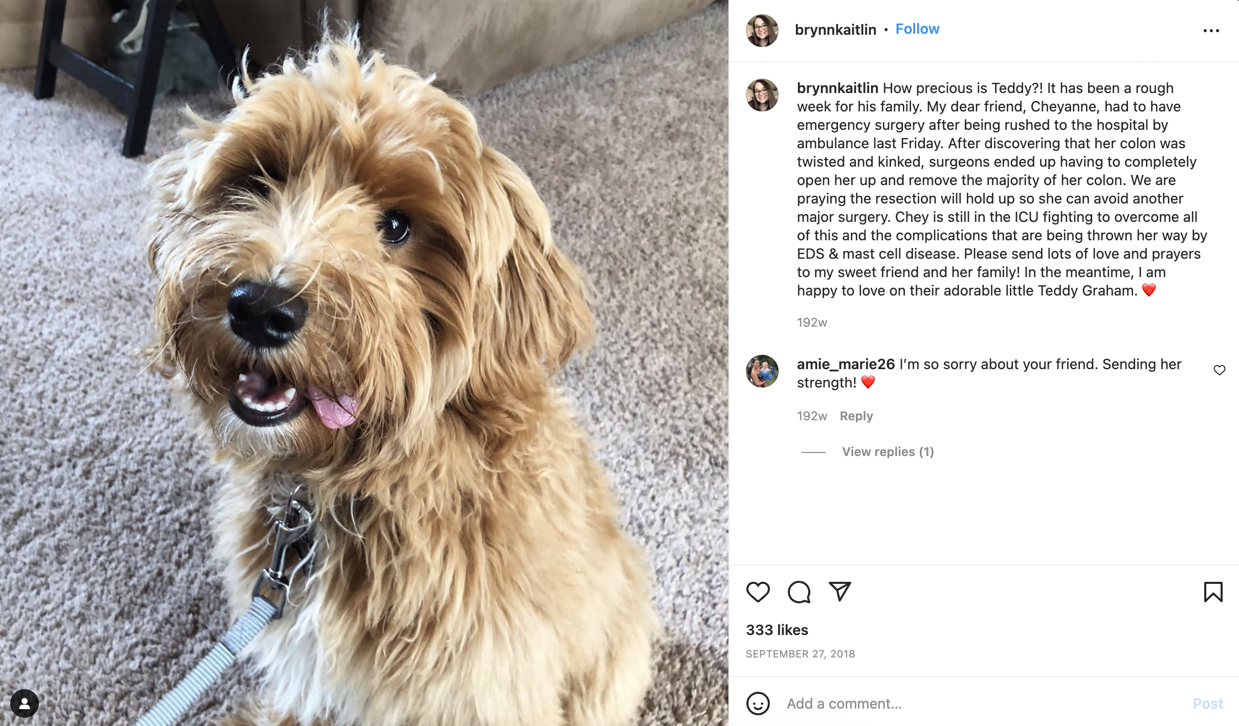Submit comment with Post button
This screenshot has width=1239, height=726.
[x=1208, y=704]
